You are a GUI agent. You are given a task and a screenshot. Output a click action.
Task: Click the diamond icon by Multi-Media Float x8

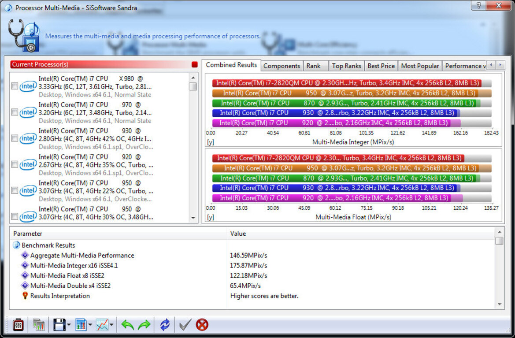click(25, 275)
